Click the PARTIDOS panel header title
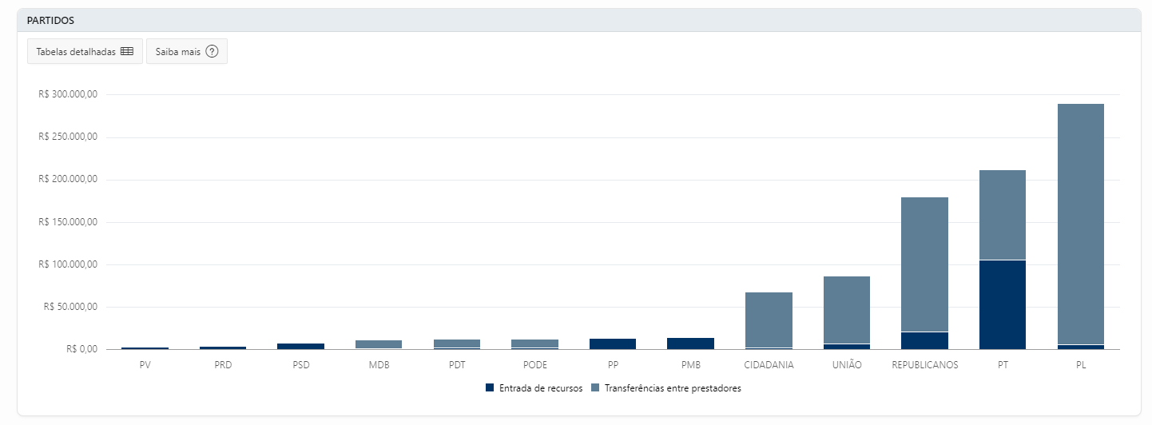The height and width of the screenshot is (425, 1152). tap(50, 20)
